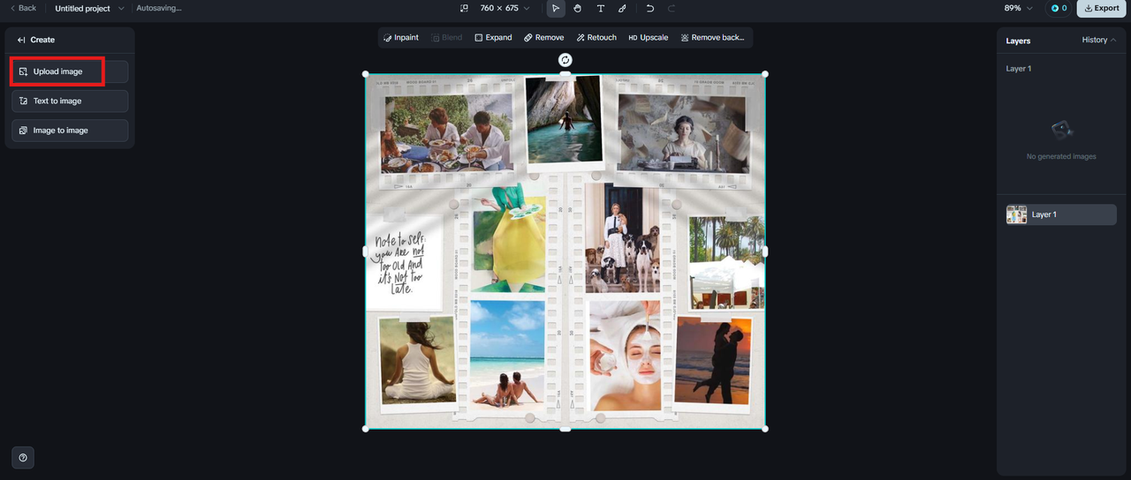The height and width of the screenshot is (480, 1131).
Task: Apply HD Upscale
Action: tap(649, 38)
